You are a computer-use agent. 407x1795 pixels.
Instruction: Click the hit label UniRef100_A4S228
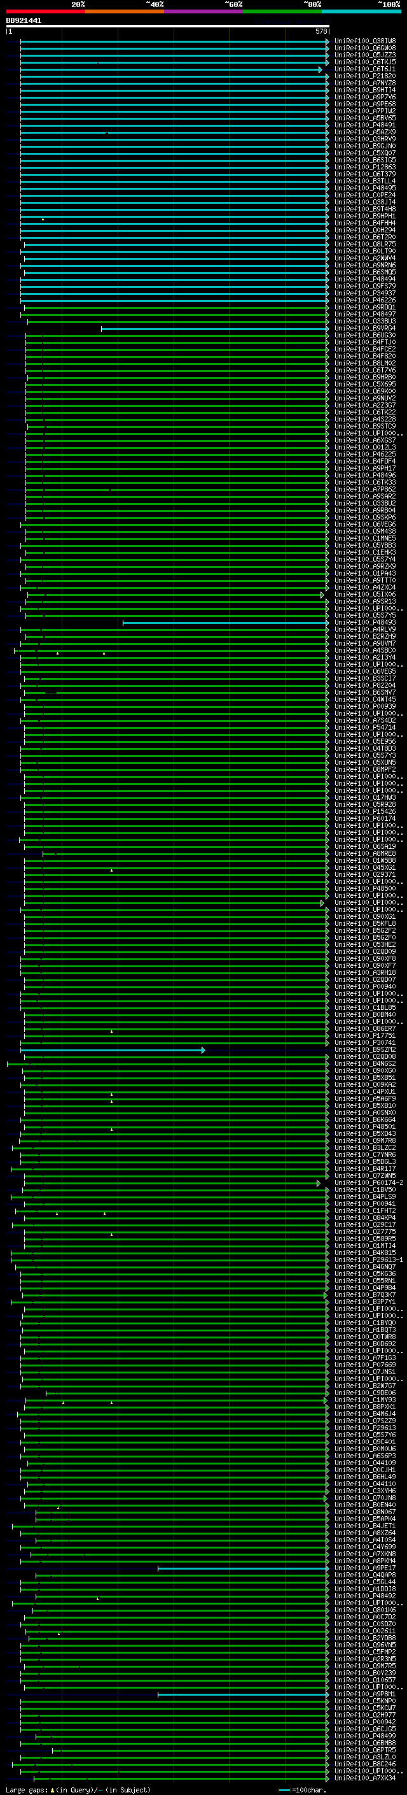tap(365, 420)
